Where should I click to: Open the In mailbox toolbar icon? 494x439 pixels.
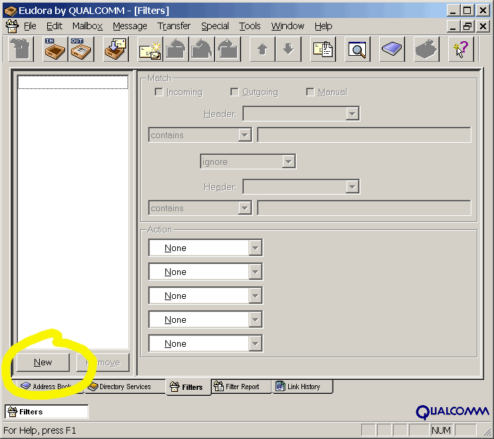click(x=55, y=49)
